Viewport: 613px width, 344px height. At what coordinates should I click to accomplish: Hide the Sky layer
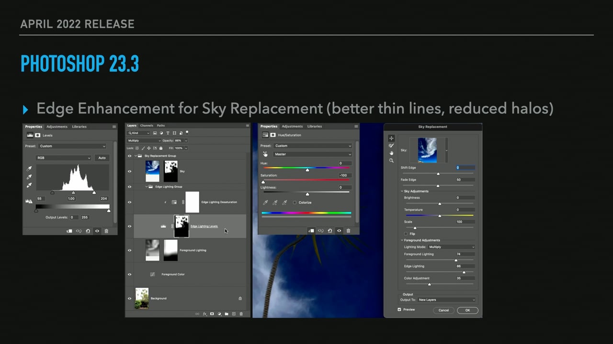point(129,171)
